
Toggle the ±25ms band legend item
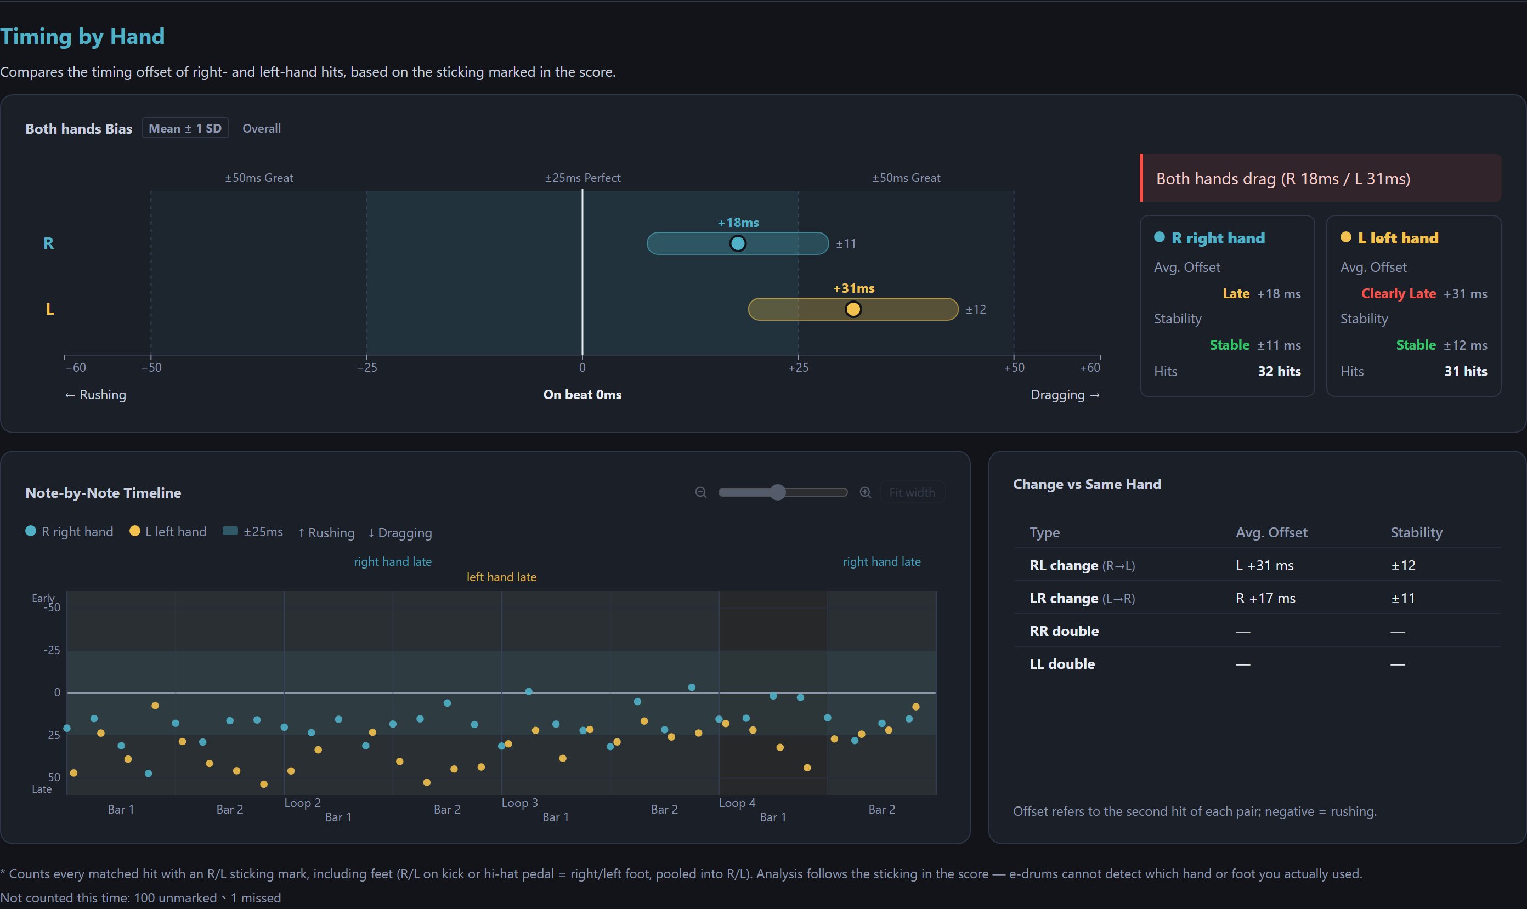[252, 532]
